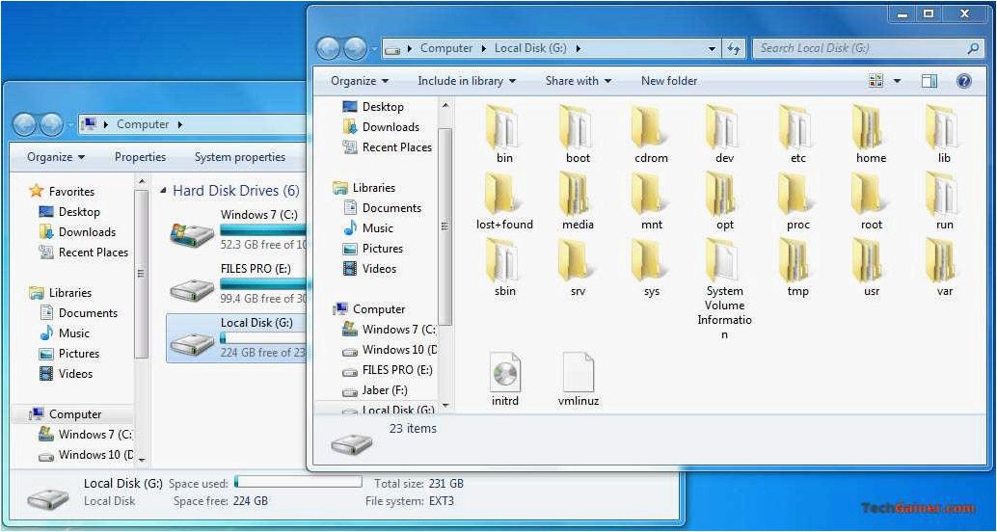The width and height of the screenshot is (997, 532).
Task: Select the usr folder
Action: (x=871, y=268)
